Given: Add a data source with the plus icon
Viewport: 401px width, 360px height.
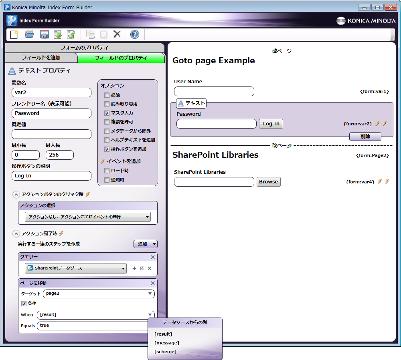Looking at the screenshot, I should (x=134, y=268).
